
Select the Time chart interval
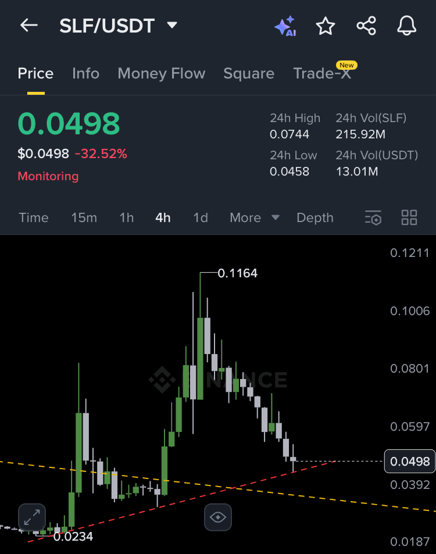pyautogui.click(x=34, y=217)
